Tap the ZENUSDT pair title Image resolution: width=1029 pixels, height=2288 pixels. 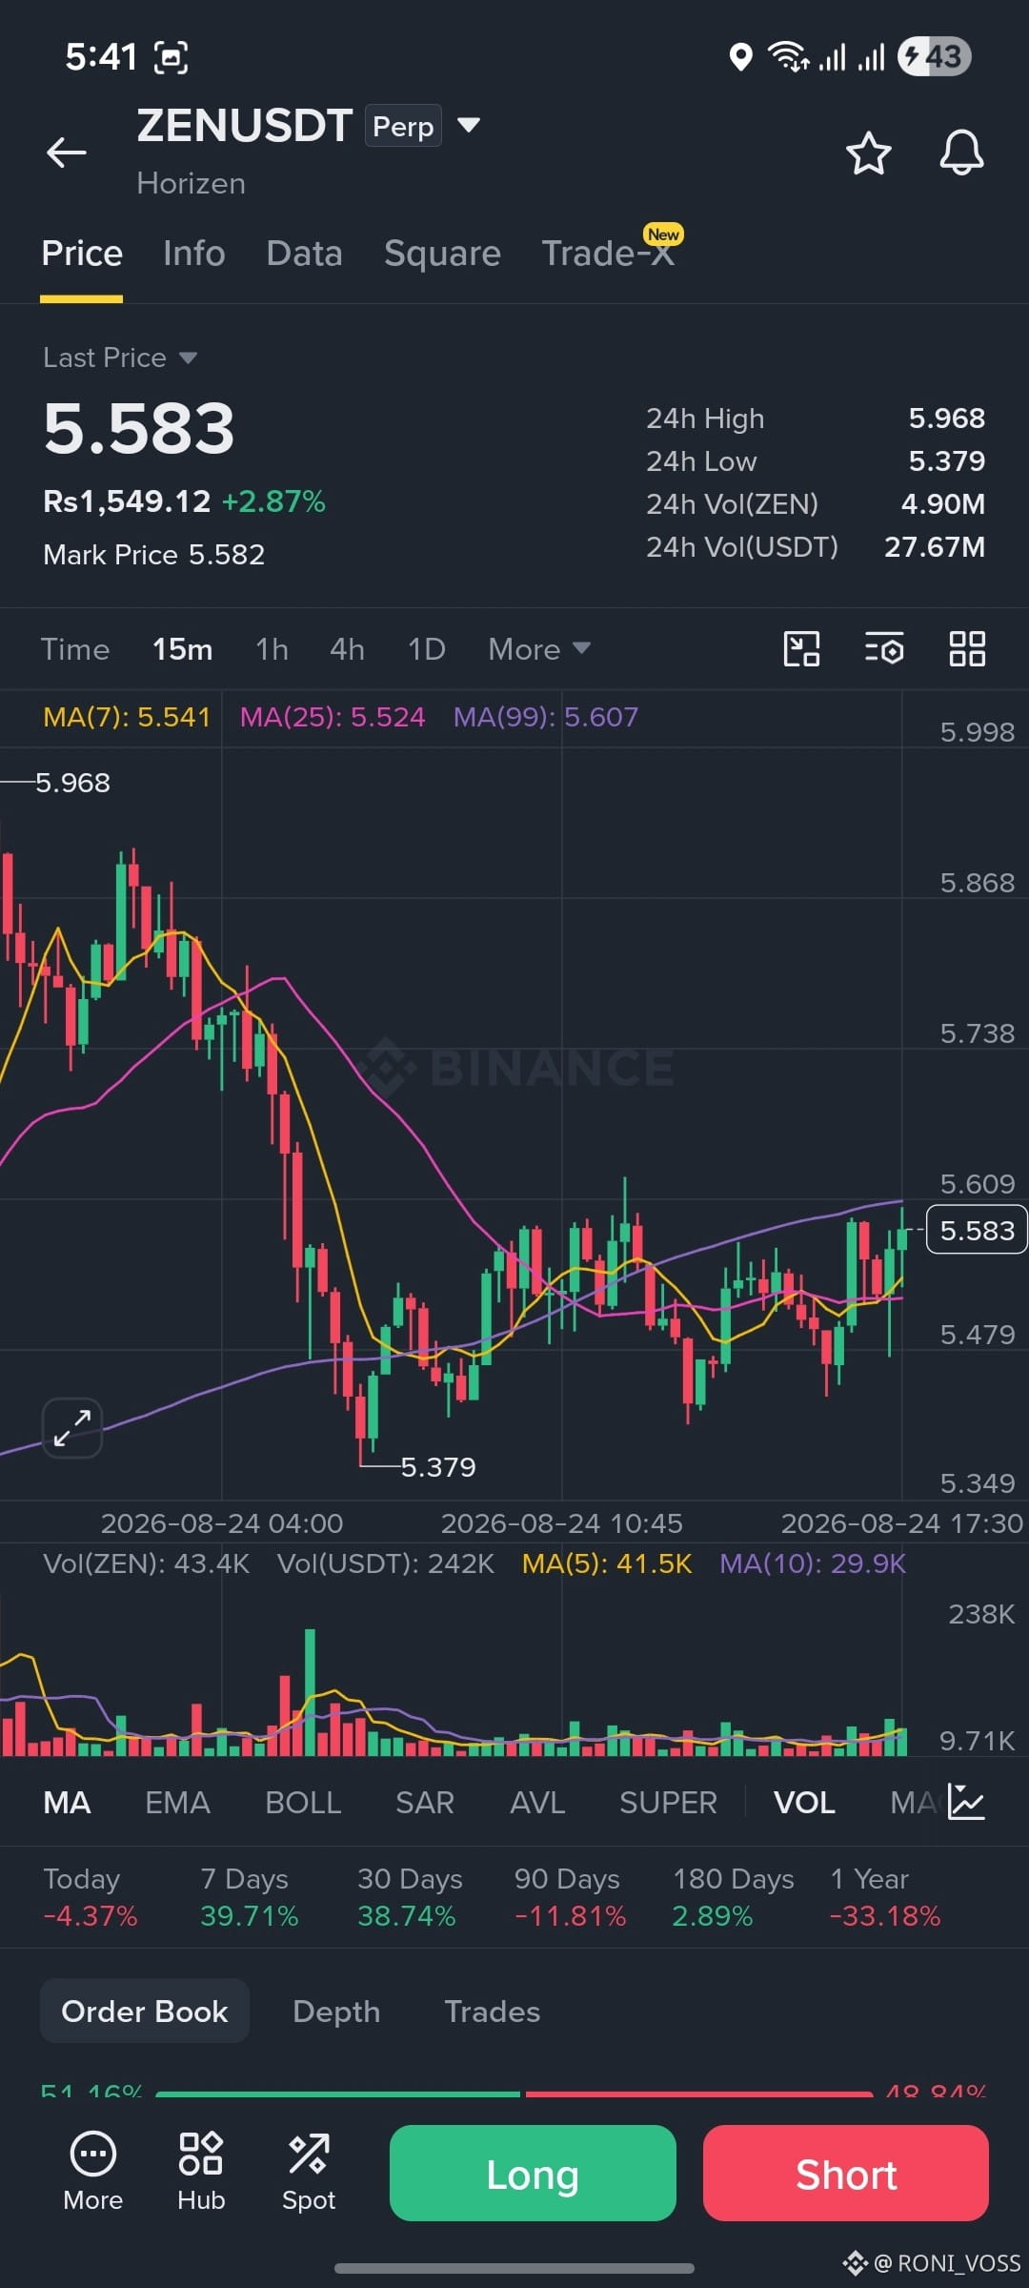[245, 126]
